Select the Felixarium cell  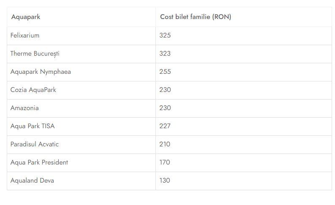(x=25, y=35)
